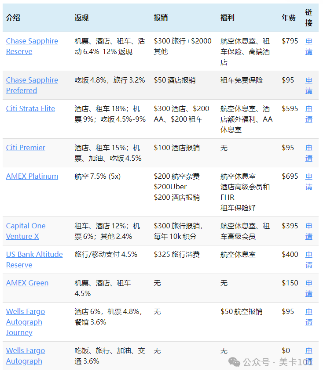Image resolution: width=323 pixels, height=375 pixels.
Task: Click 申请 link in Chase Sapphire Preferred row
Action: 309,85
